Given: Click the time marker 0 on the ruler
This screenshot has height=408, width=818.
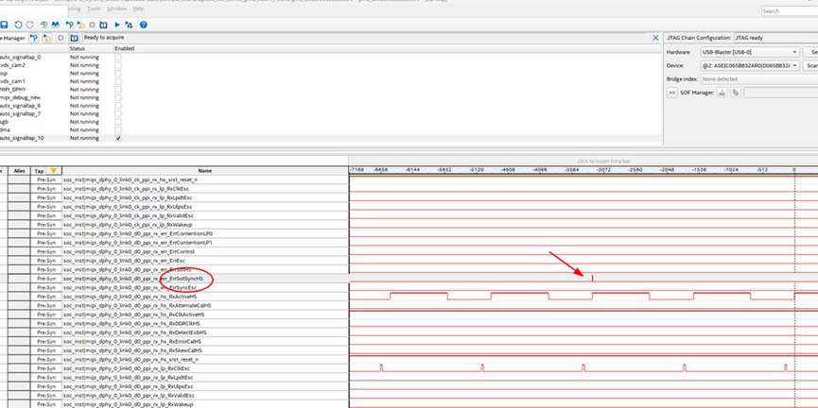Looking at the screenshot, I should click(794, 170).
